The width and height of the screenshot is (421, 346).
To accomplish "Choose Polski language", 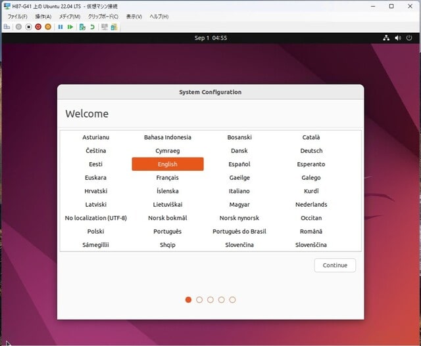I will (95, 231).
